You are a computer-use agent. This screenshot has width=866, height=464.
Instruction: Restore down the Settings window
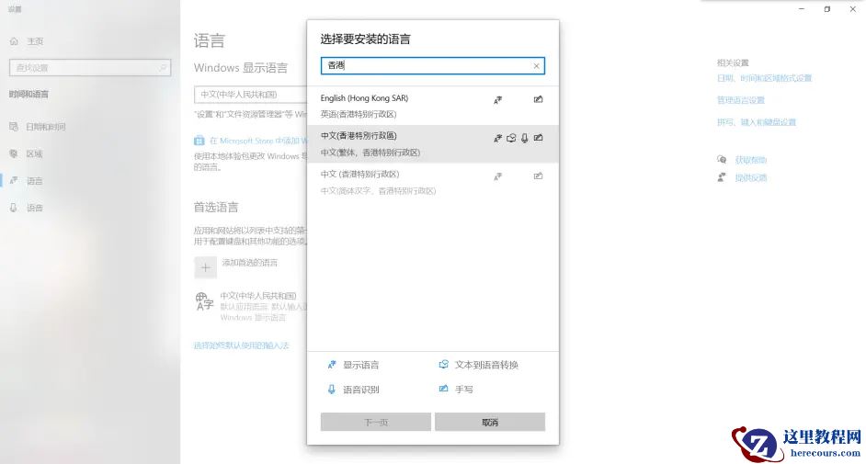[826, 9]
